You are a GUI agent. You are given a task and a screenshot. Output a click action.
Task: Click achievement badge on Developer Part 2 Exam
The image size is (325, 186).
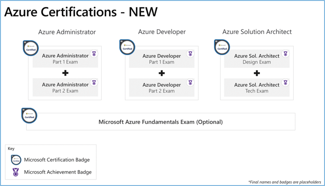coord(190,83)
